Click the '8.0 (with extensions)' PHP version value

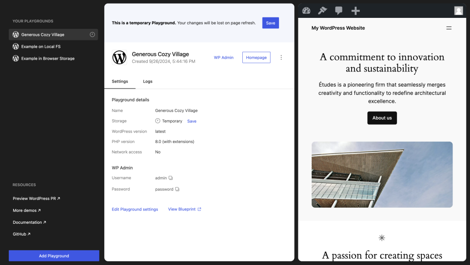tap(174, 142)
